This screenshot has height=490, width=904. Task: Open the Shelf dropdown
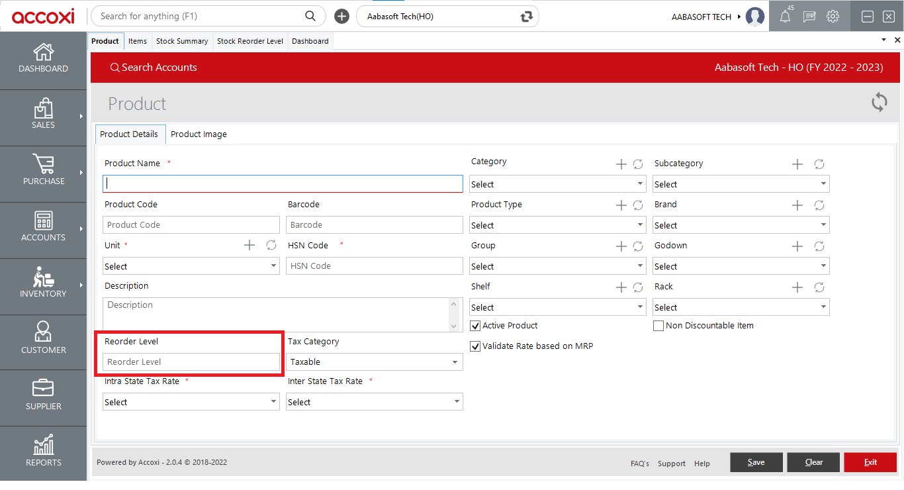tap(558, 307)
